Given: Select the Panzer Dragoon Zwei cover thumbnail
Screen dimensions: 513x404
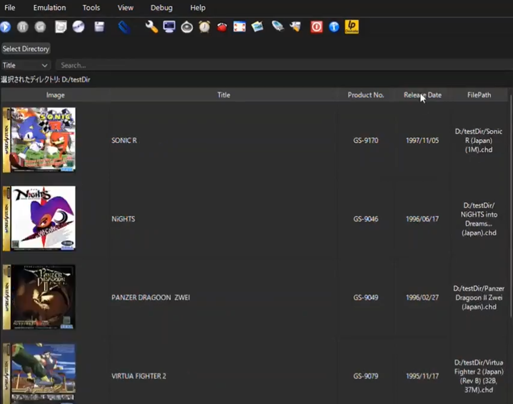Looking at the screenshot, I should [x=39, y=297].
